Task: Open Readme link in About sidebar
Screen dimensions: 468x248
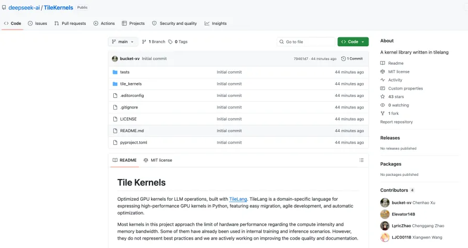Action: click(x=396, y=63)
